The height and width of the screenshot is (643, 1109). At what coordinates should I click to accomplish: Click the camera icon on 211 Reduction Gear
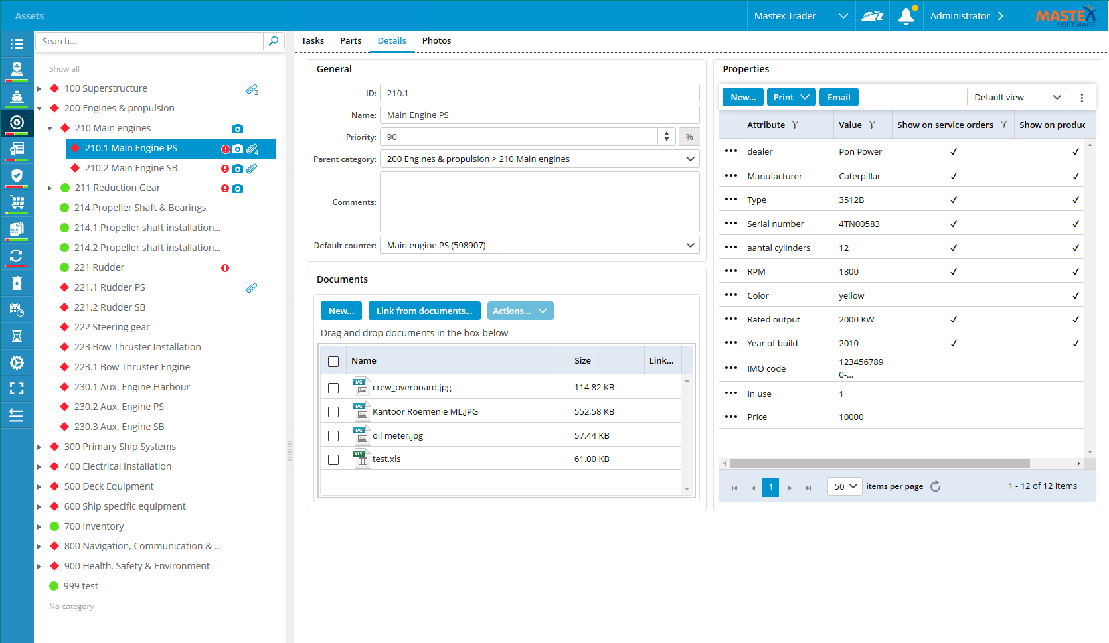(238, 188)
